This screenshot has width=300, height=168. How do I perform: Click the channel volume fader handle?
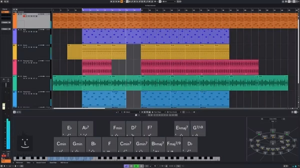4,106
